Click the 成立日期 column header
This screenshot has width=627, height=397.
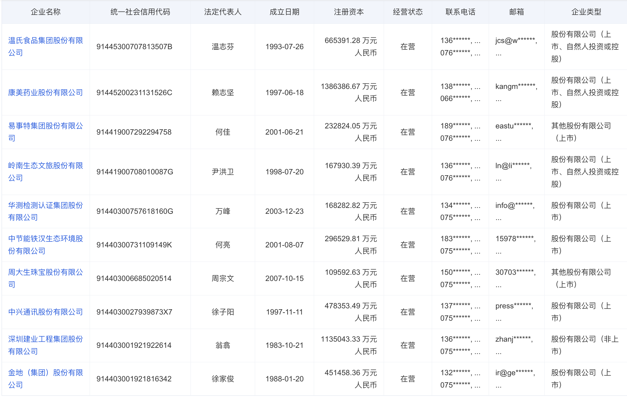coord(284,12)
